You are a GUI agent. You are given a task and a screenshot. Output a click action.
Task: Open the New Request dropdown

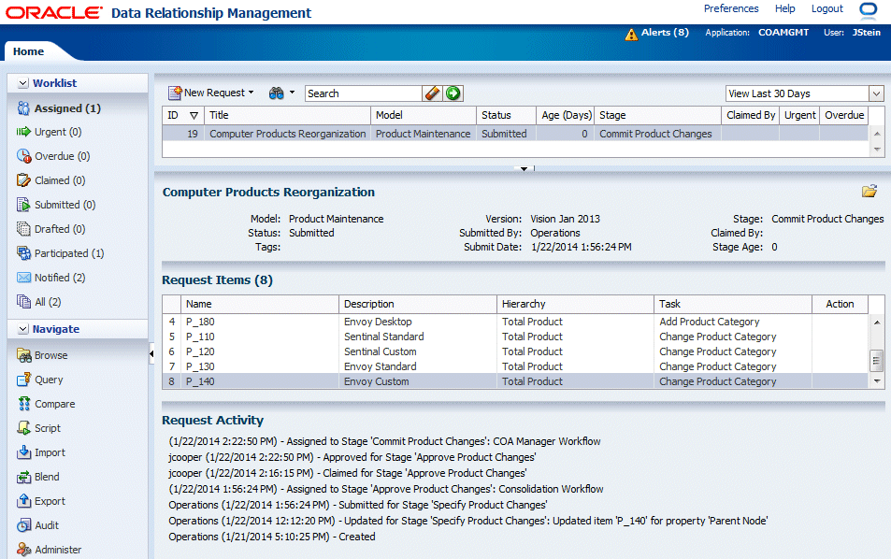(211, 93)
